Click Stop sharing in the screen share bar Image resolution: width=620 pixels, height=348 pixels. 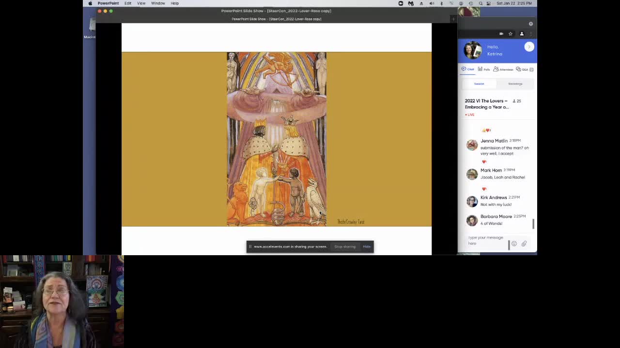(345, 246)
